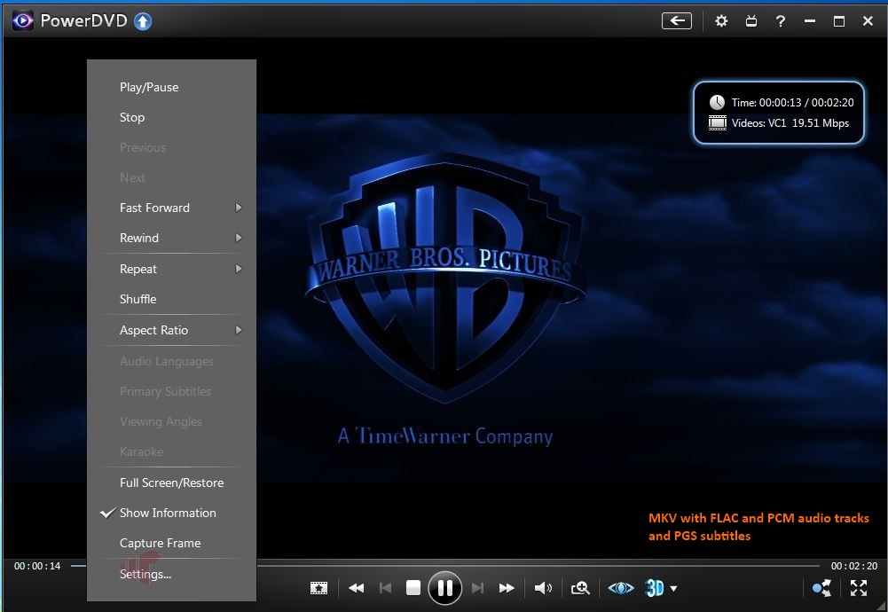The height and width of the screenshot is (612, 888).
Task: Pause playback with the round pause button
Action: point(445,588)
